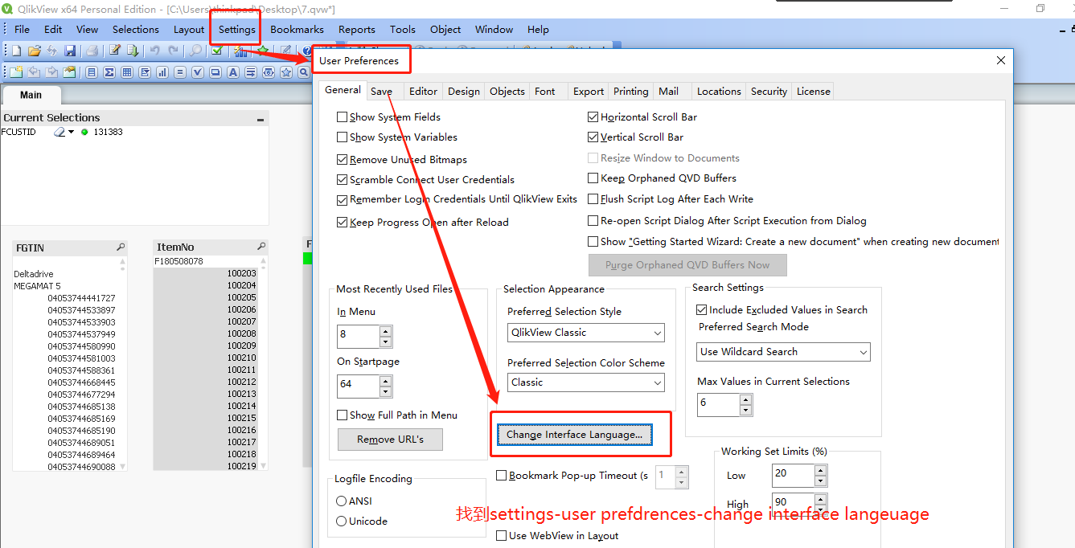This screenshot has width=1075, height=548.
Task: Increase Max Values in Current Selections
Action: (x=745, y=399)
